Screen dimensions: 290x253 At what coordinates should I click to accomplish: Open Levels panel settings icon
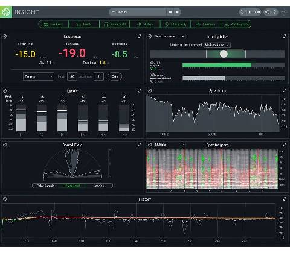(5, 90)
